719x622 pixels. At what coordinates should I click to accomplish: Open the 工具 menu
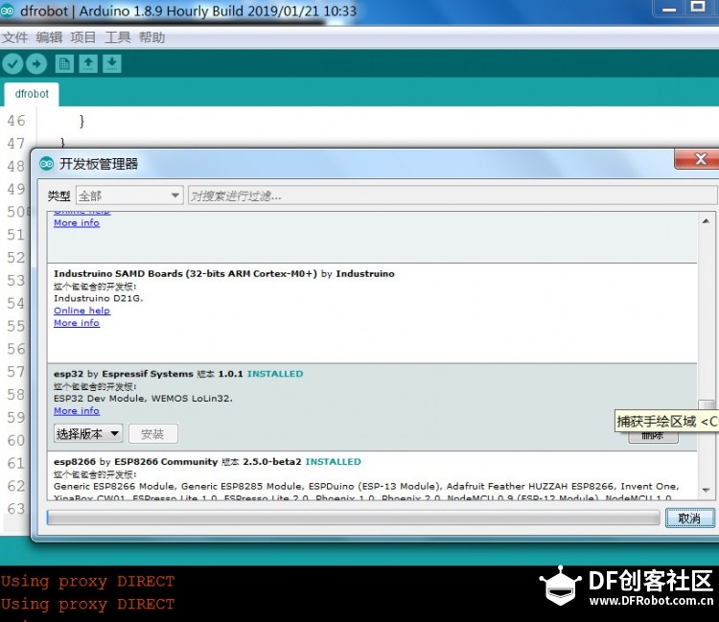pyautogui.click(x=117, y=37)
